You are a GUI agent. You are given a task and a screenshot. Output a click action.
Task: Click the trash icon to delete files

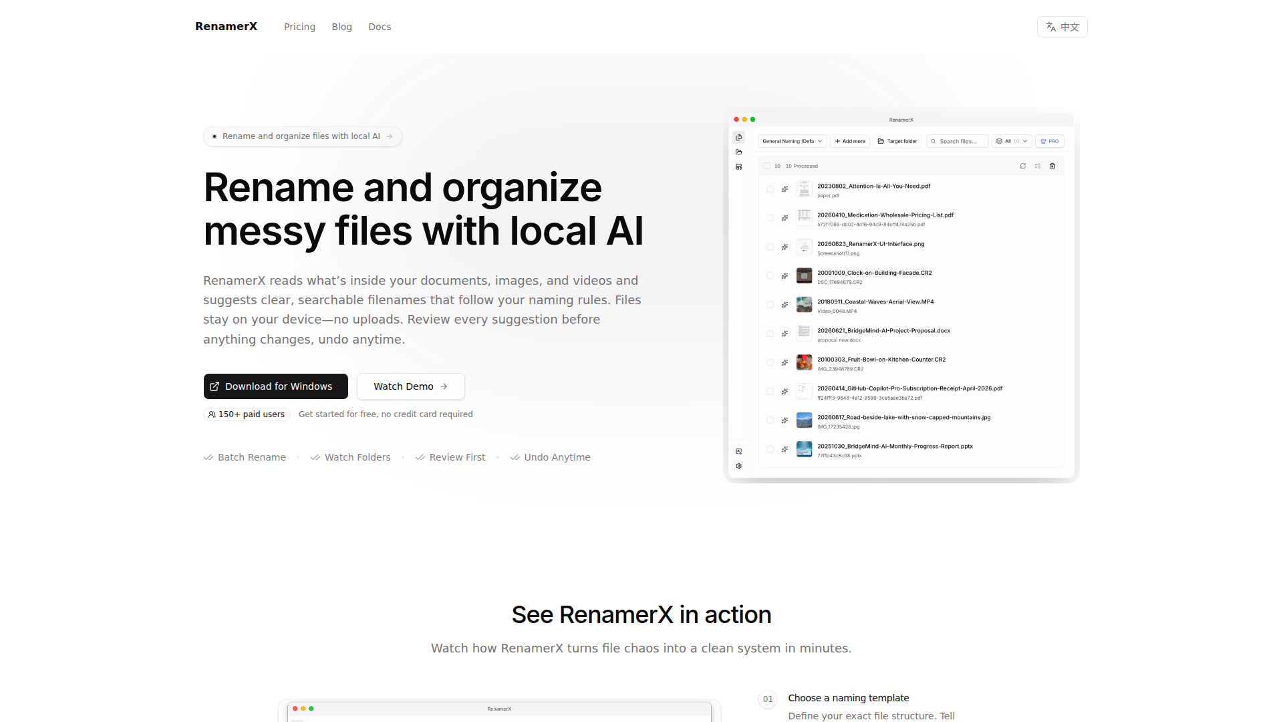tap(1052, 166)
